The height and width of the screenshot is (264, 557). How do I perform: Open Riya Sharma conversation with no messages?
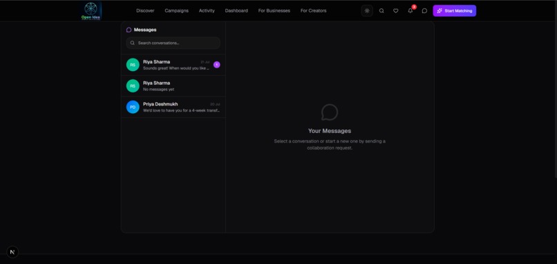[x=173, y=85]
